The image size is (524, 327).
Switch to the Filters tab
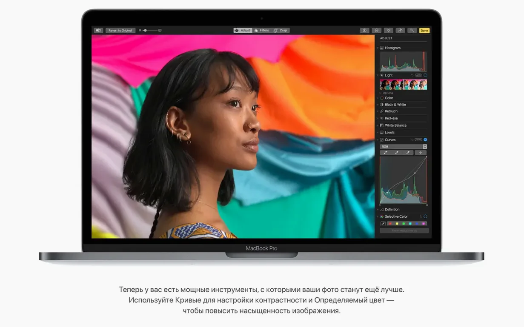pos(262,31)
